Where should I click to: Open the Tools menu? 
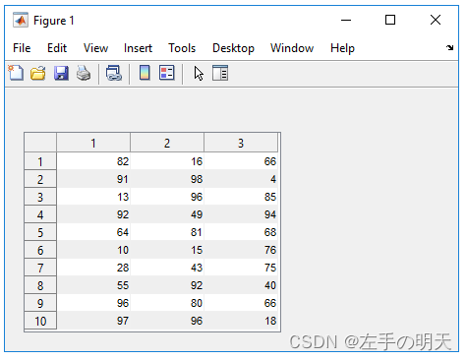[182, 48]
